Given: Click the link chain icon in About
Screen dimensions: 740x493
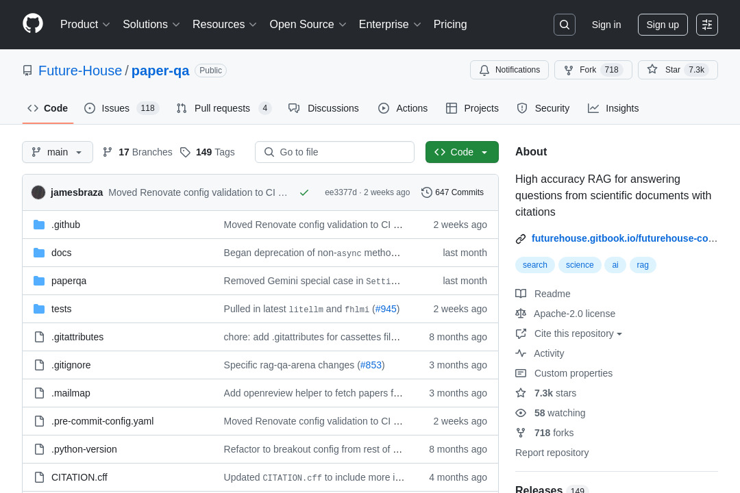Looking at the screenshot, I should coord(521,239).
